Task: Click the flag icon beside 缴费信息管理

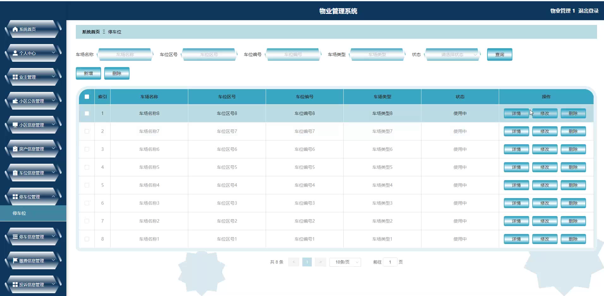Action: (x=15, y=261)
